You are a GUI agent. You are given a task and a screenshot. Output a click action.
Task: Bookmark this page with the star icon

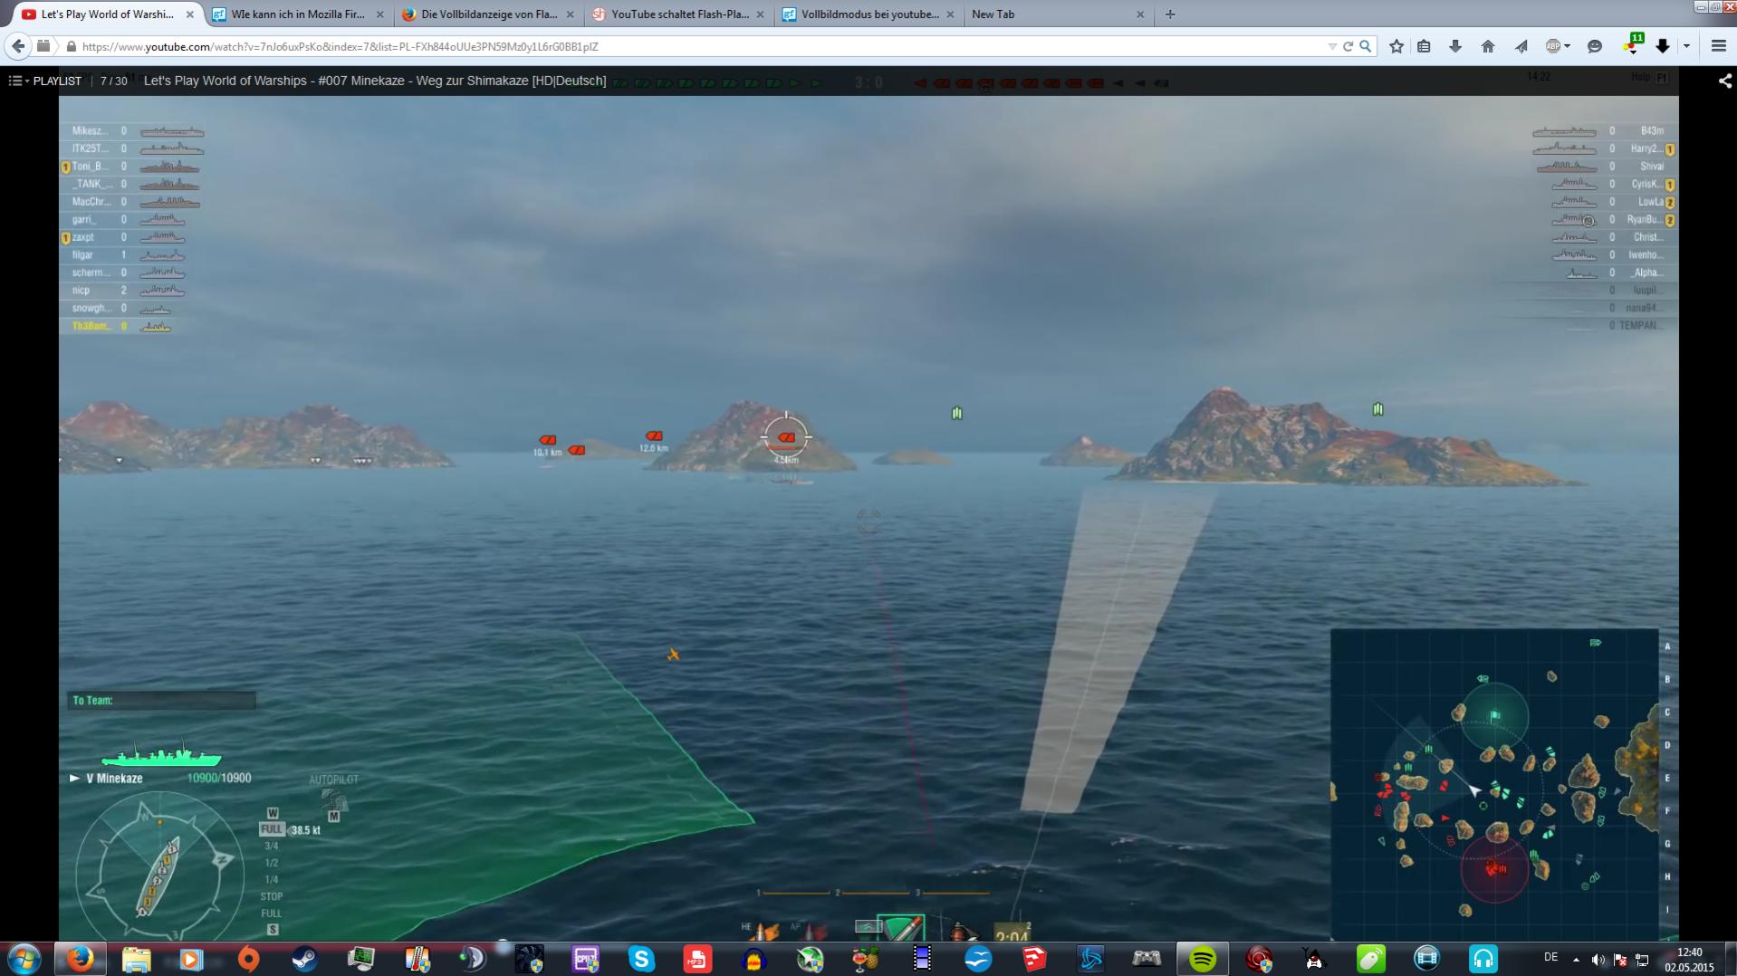(1396, 46)
